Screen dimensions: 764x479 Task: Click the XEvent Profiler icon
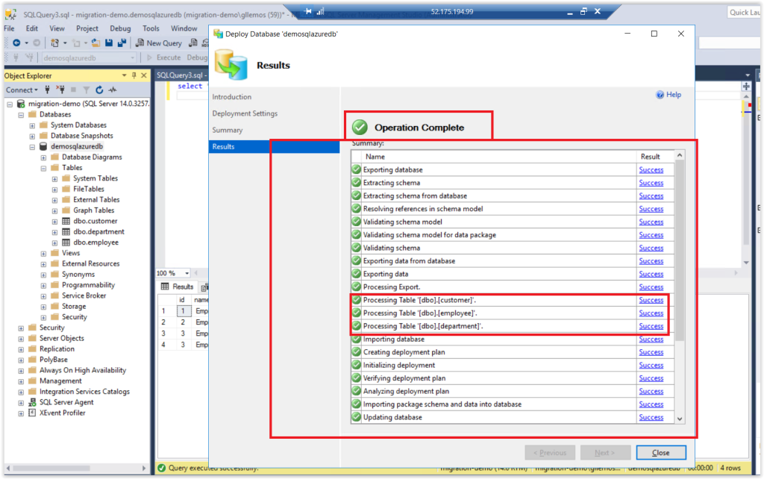coord(32,413)
